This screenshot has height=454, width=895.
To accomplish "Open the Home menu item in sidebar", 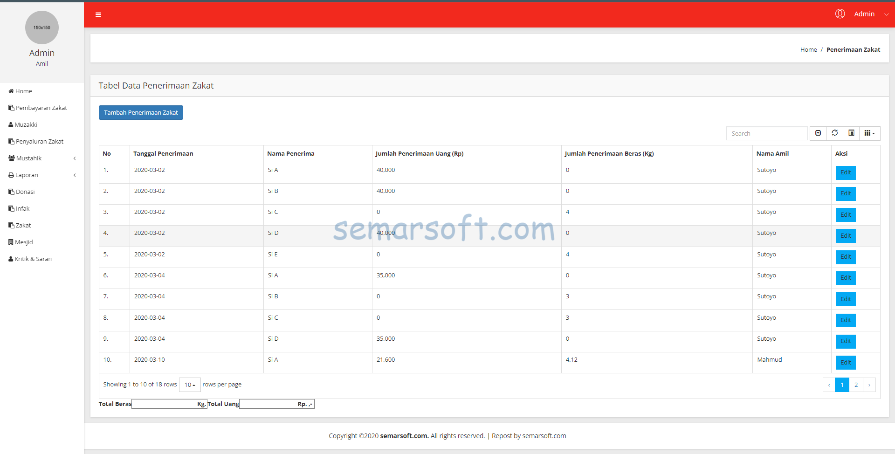I will pyautogui.click(x=23, y=91).
